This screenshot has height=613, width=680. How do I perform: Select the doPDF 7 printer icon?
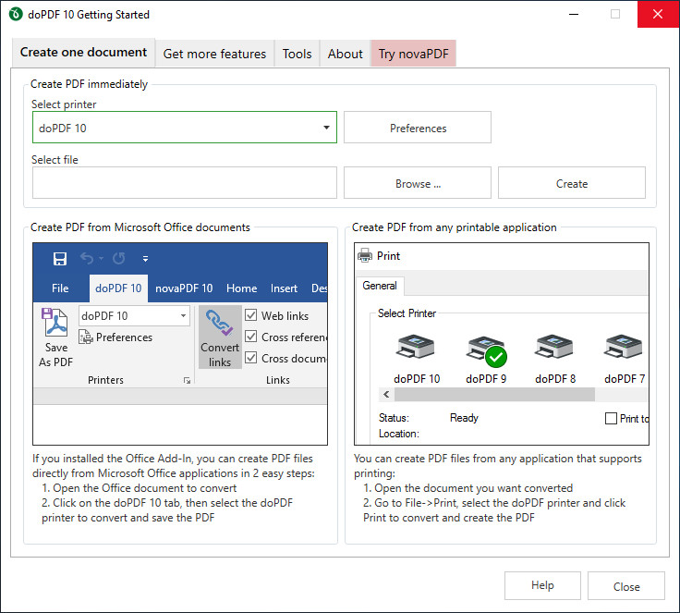tap(624, 347)
